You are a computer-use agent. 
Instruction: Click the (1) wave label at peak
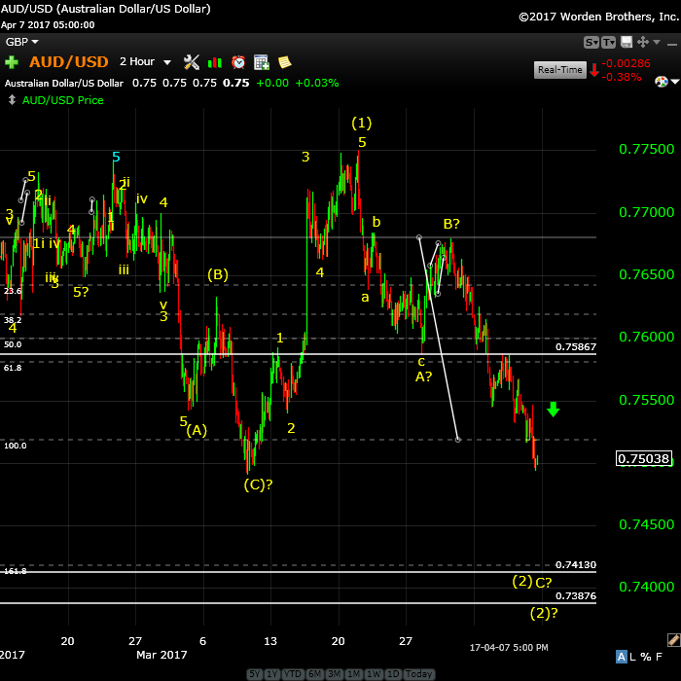coord(361,123)
